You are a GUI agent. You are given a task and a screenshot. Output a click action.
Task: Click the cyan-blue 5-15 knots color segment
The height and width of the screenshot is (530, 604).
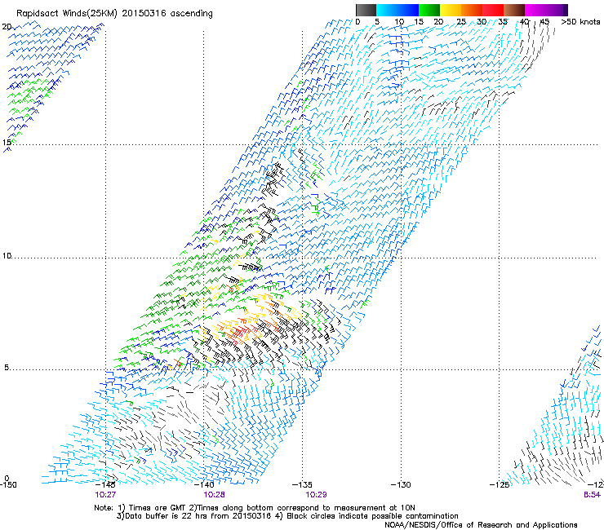click(397, 10)
